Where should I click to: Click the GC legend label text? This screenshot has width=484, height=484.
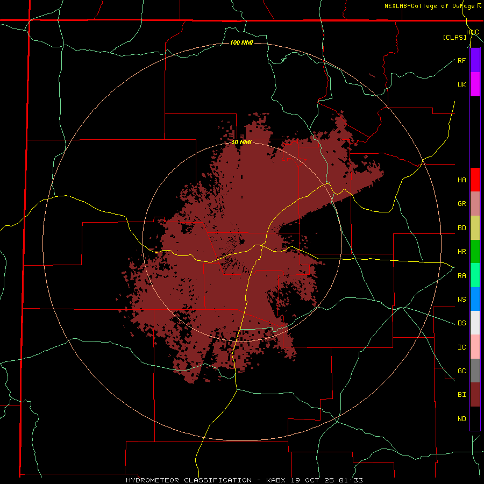point(461,371)
